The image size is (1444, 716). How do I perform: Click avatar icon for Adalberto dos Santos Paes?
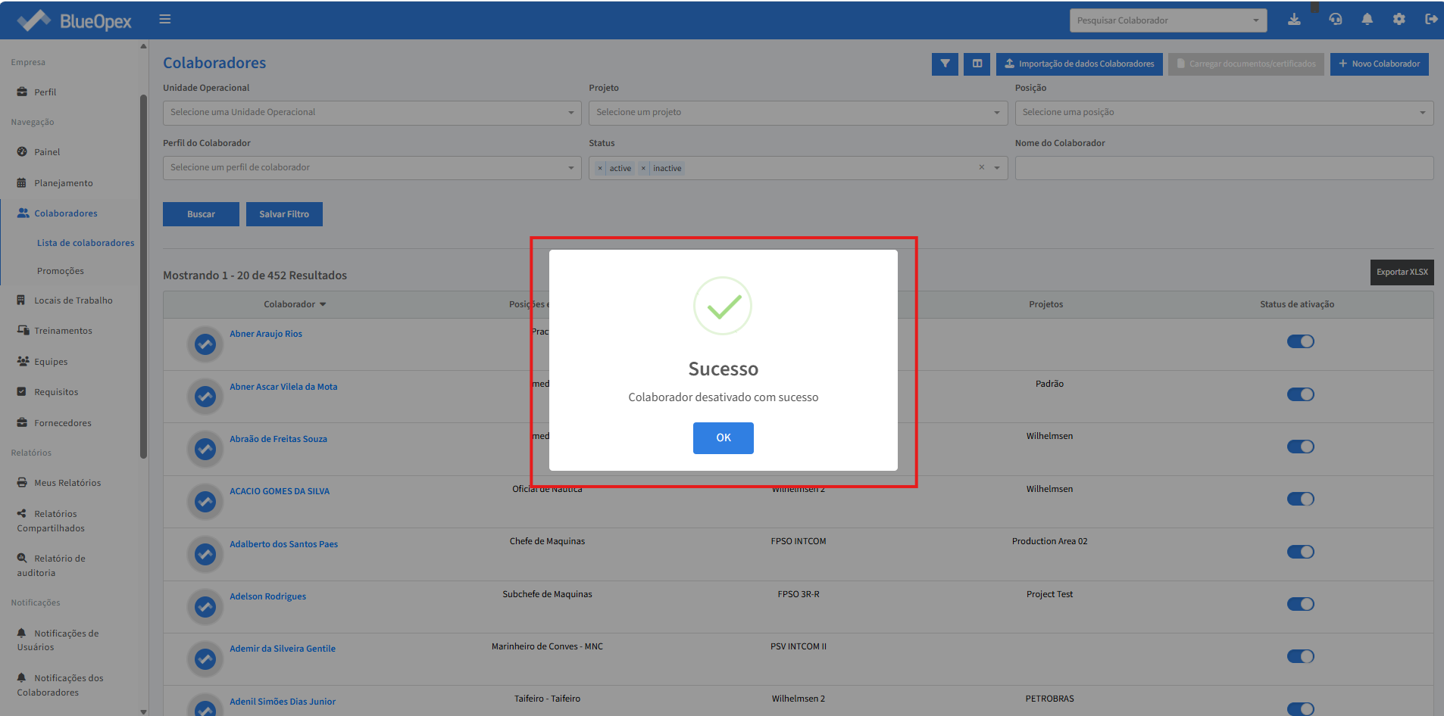pos(205,554)
